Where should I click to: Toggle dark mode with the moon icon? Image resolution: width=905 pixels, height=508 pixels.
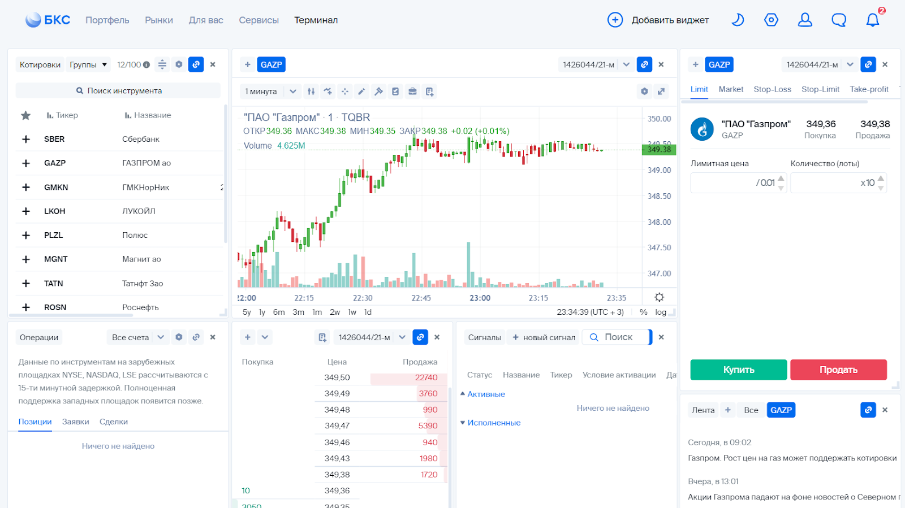point(738,20)
